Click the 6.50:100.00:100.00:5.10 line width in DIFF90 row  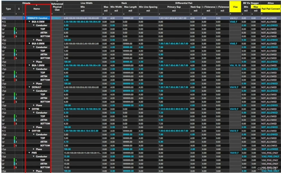82,109
